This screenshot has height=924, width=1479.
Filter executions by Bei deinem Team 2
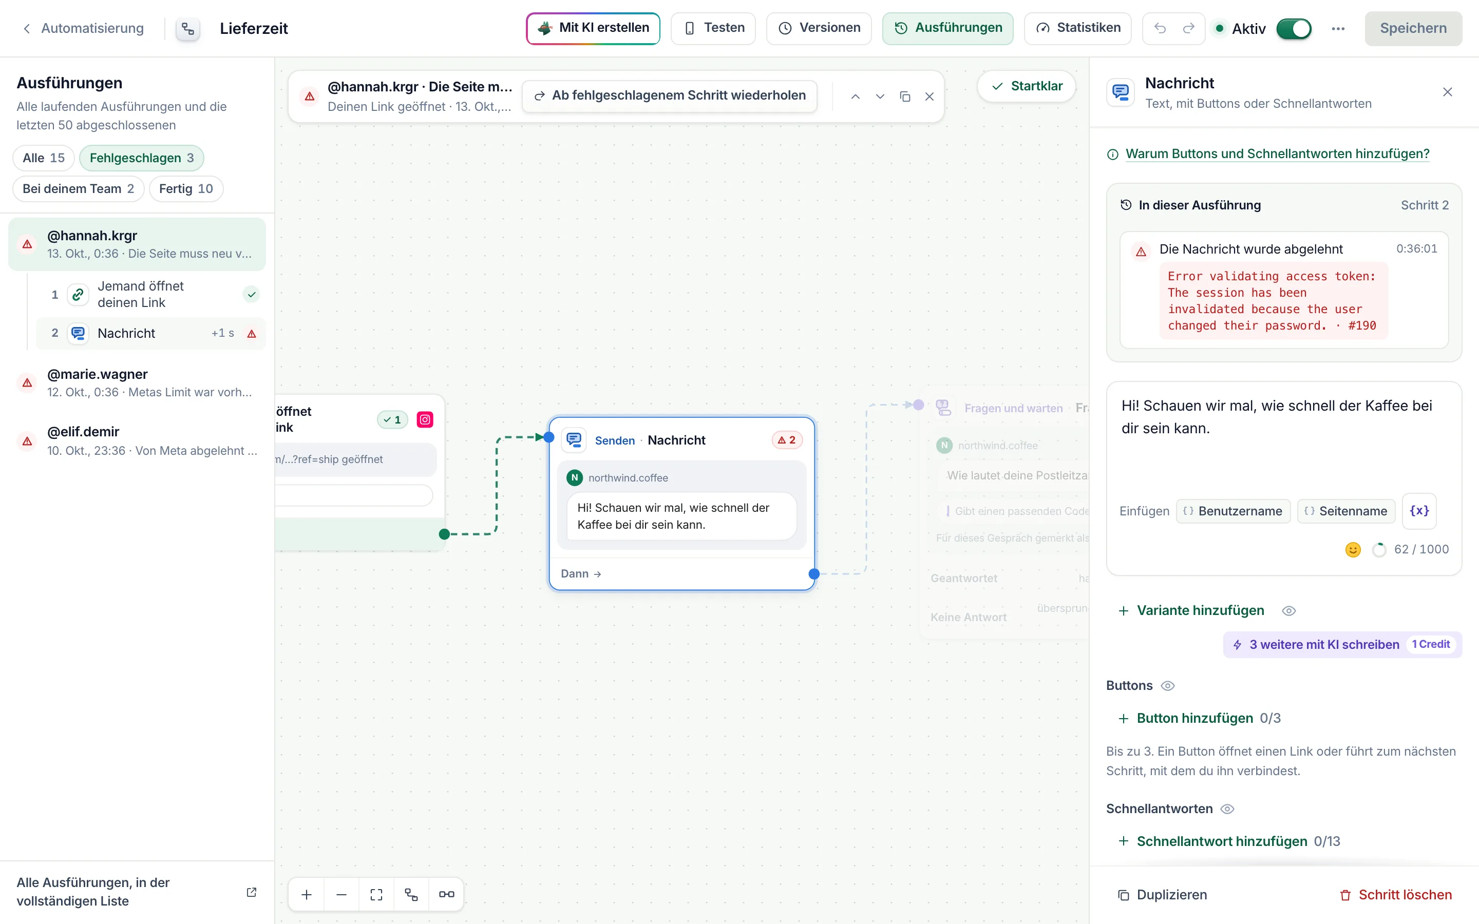pos(78,189)
